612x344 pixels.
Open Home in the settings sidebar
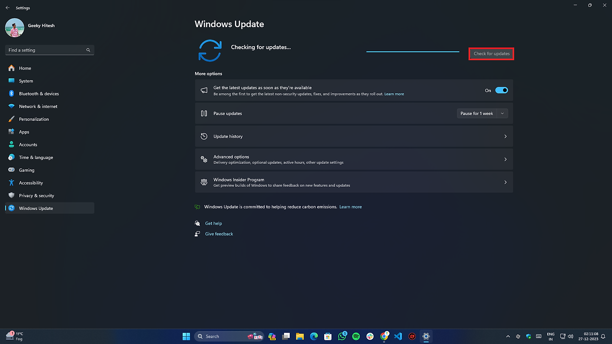click(x=50, y=68)
